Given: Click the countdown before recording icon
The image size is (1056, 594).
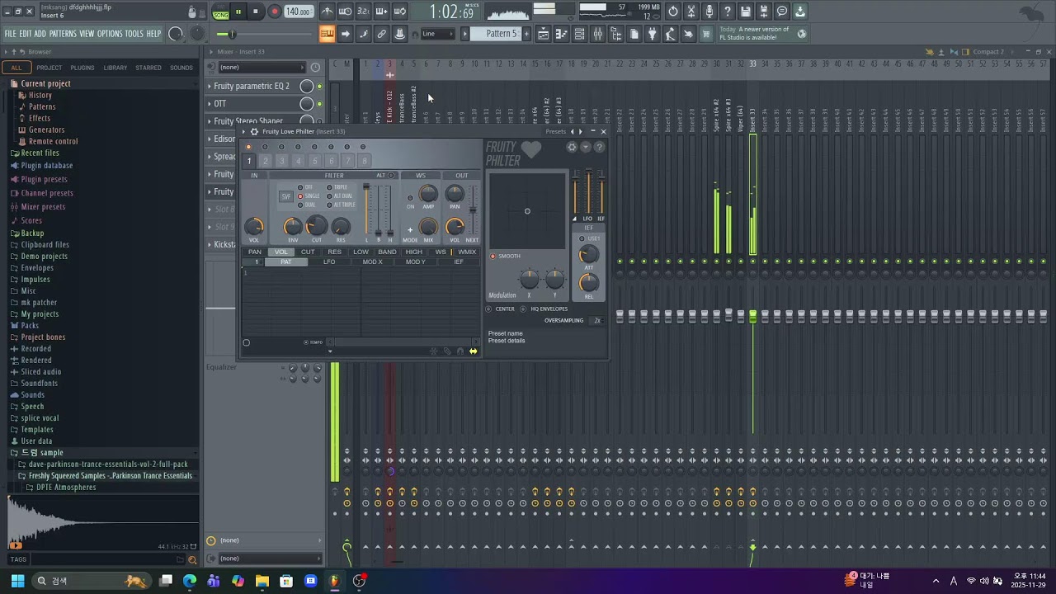Looking at the screenshot, I should (364, 12).
